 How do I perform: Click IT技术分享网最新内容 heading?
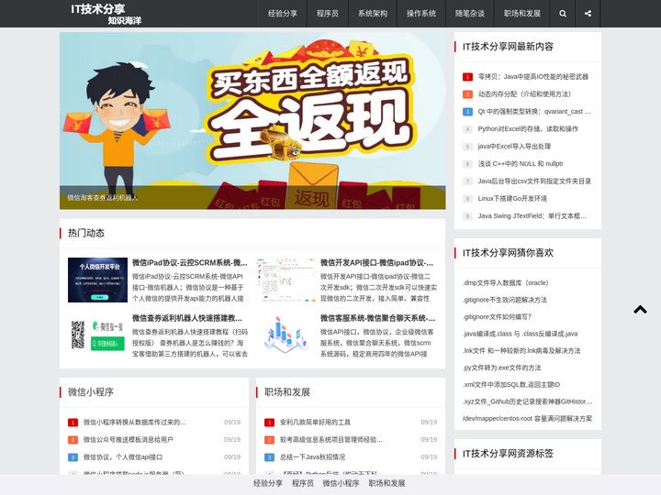[508, 47]
